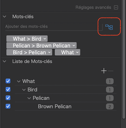
Task: Collapse the Mots-clés section
Action: (4, 16)
